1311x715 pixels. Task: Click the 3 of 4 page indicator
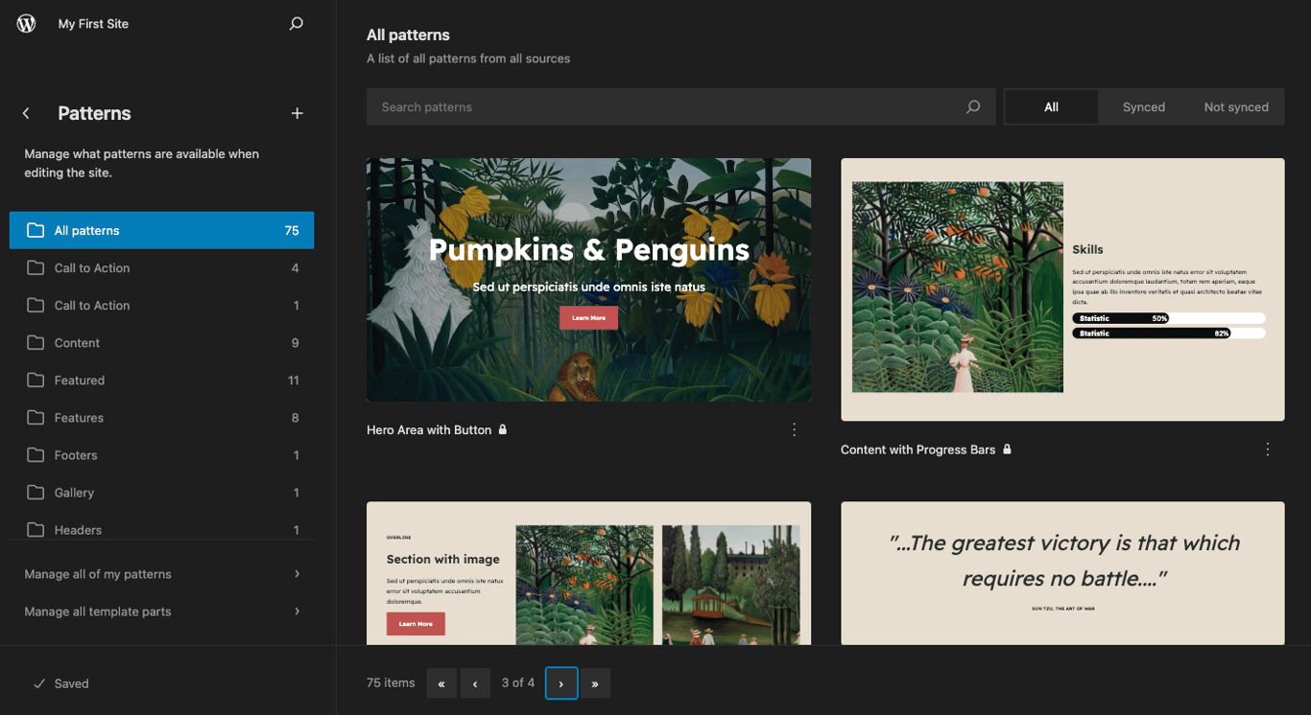tap(518, 683)
